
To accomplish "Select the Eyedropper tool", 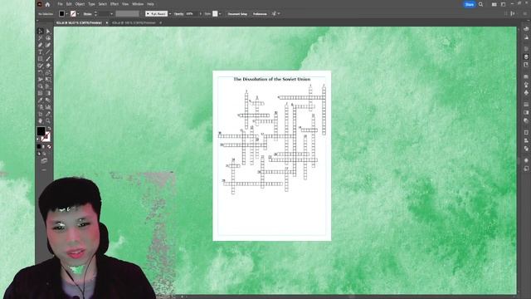I will tap(41, 100).
